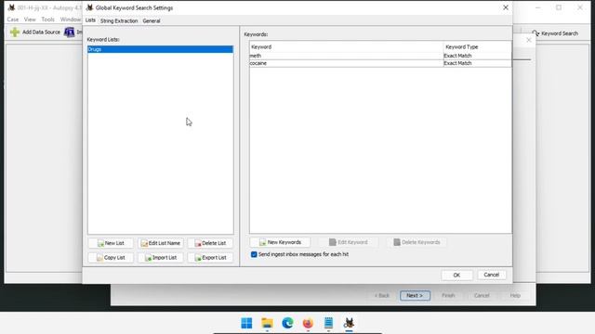Open File Explorer from the taskbar
Screen dimensions: 595x334
coord(267,323)
